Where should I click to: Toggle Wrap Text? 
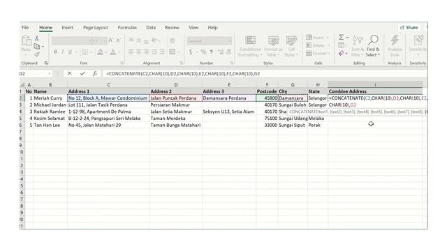coord(173,40)
